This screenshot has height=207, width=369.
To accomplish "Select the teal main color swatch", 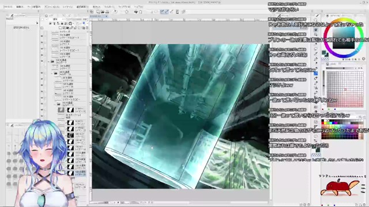I will (324, 52).
